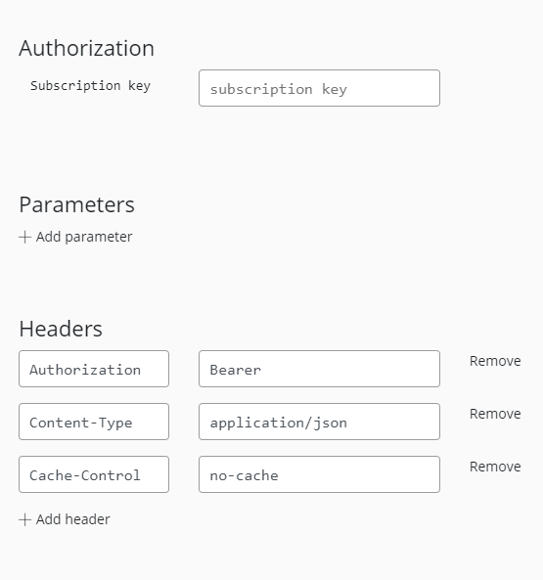Image resolution: width=543 pixels, height=580 pixels.
Task: Click the Authorization section heading
Action: coord(86,48)
